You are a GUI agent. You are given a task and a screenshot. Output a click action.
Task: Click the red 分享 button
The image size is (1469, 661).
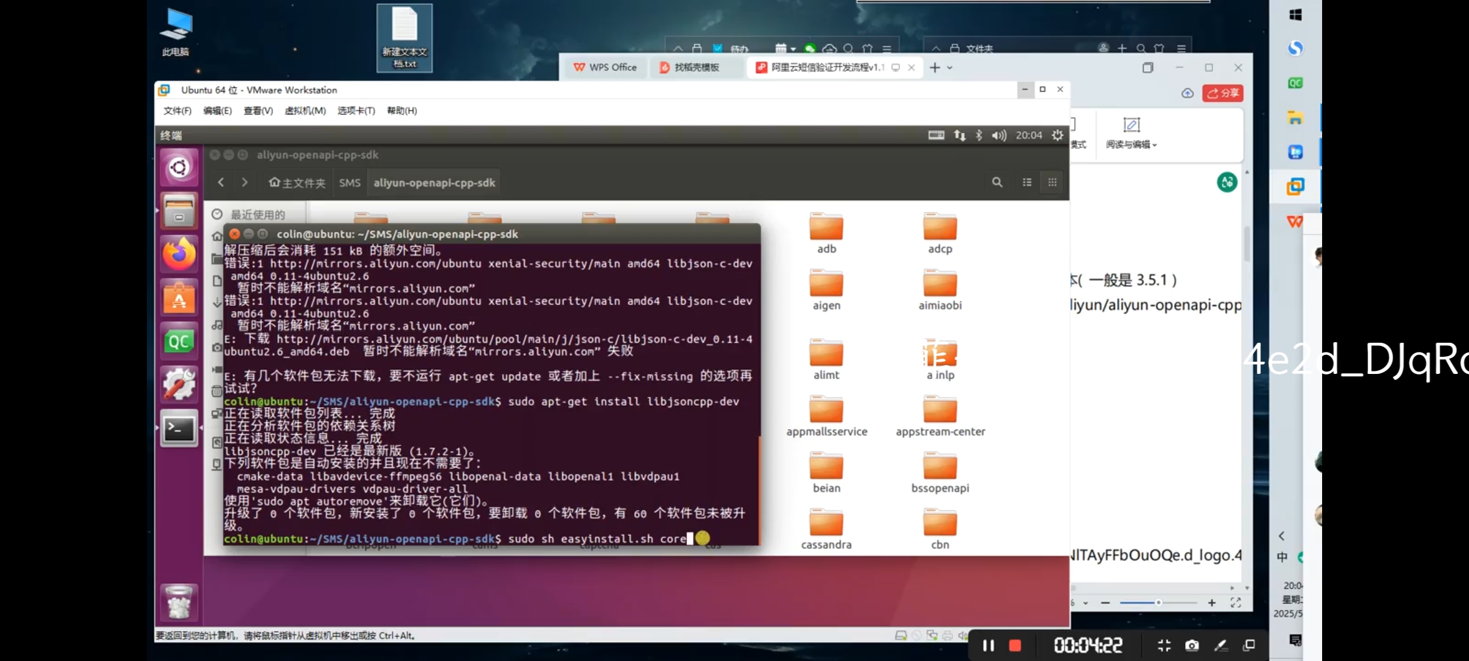pos(1222,93)
